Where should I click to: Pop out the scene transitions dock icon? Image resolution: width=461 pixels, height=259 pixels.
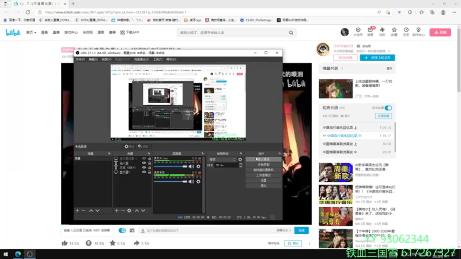pos(241,154)
